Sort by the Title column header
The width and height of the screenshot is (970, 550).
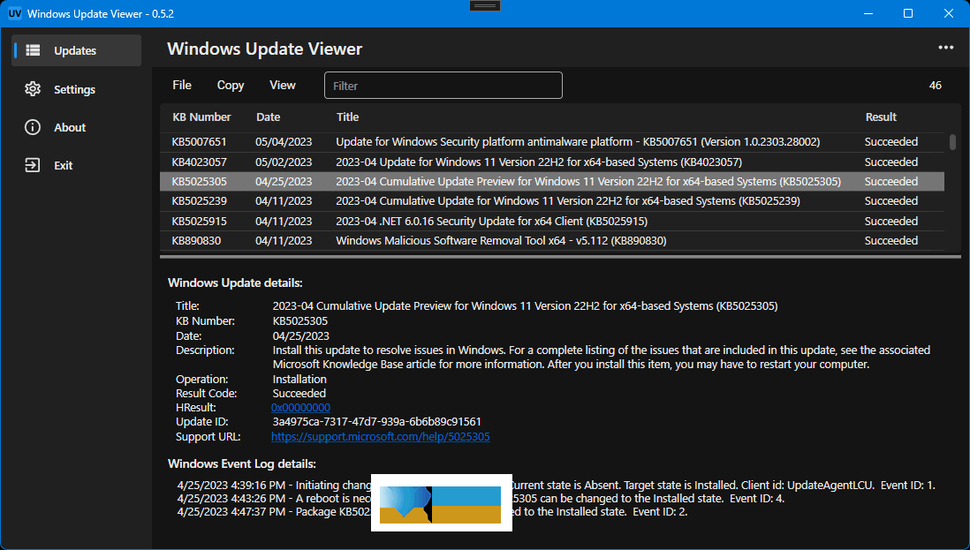348,117
